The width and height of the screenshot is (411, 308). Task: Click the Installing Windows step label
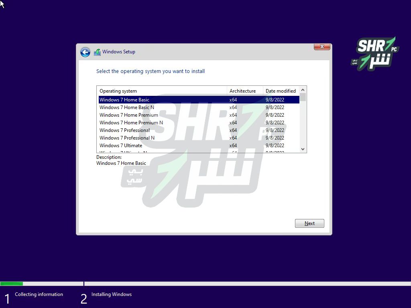(x=112, y=294)
